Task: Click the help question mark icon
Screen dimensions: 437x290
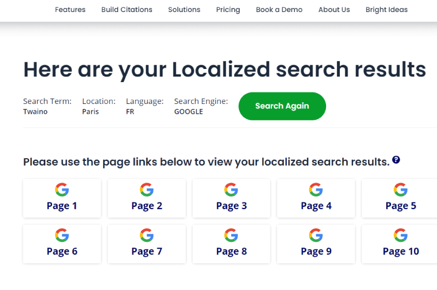Action: pyautogui.click(x=396, y=160)
